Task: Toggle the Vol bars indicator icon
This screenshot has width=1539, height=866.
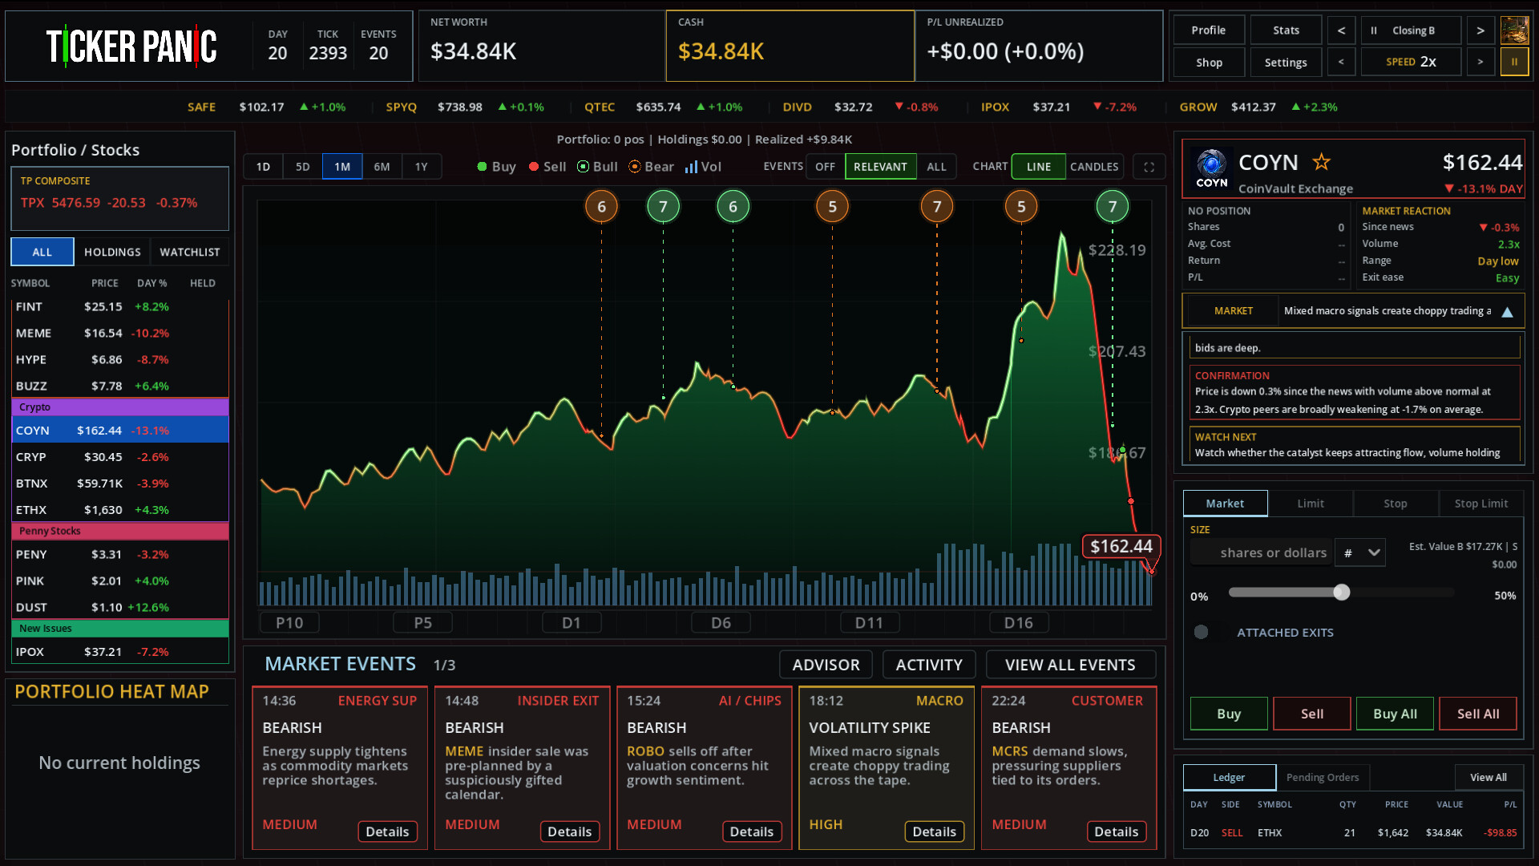Action: pos(691,167)
